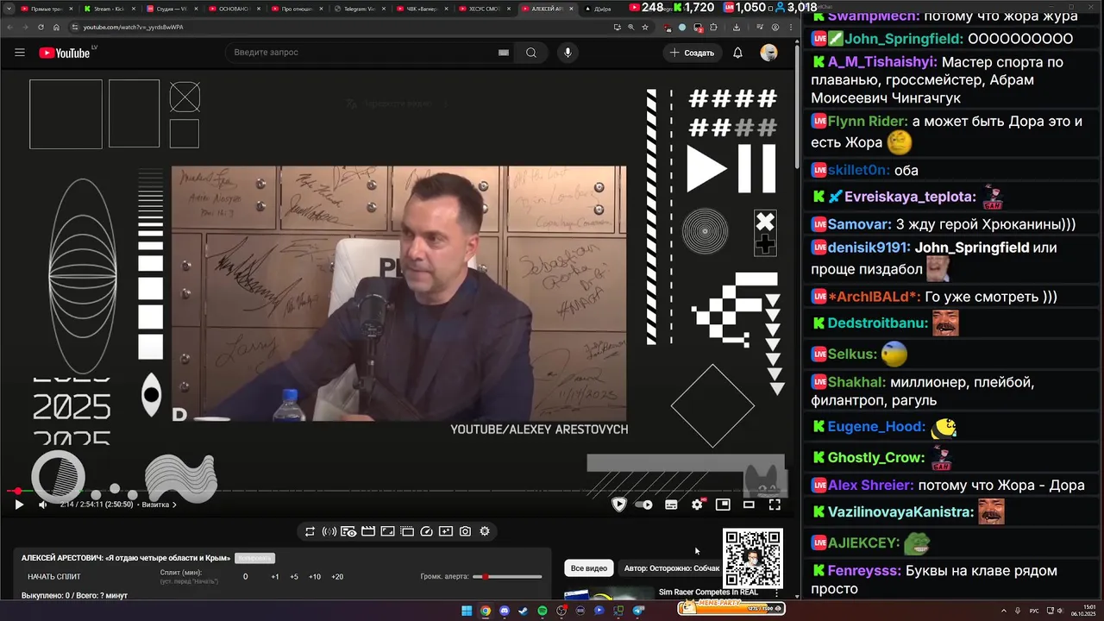Switch to miniplayer mode
The height and width of the screenshot is (621, 1104).
(723, 505)
